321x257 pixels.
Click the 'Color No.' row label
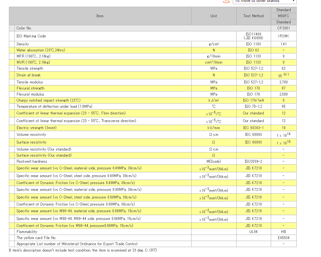coord(24,28)
